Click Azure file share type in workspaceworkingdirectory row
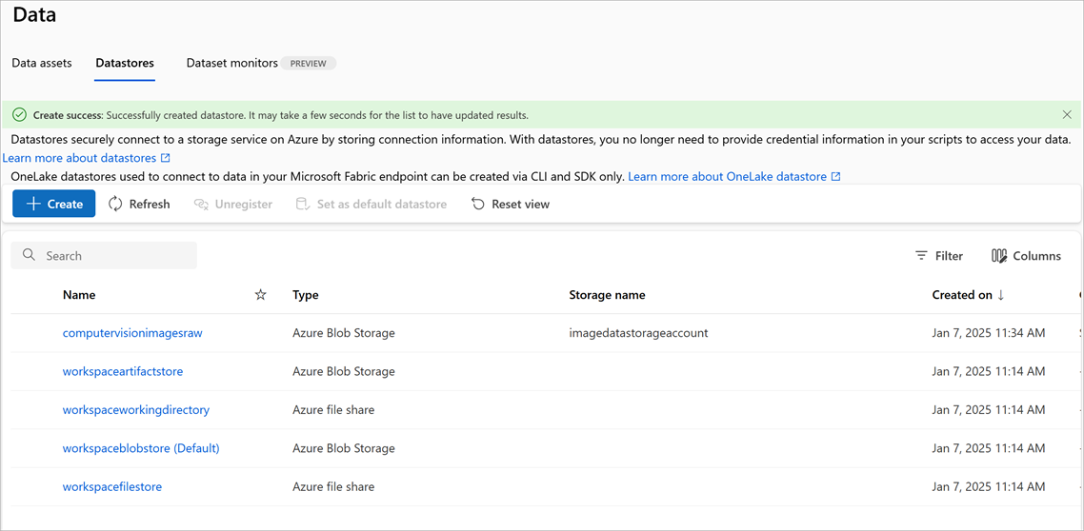This screenshot has width=1084, height=531. (x=333, y=409)
